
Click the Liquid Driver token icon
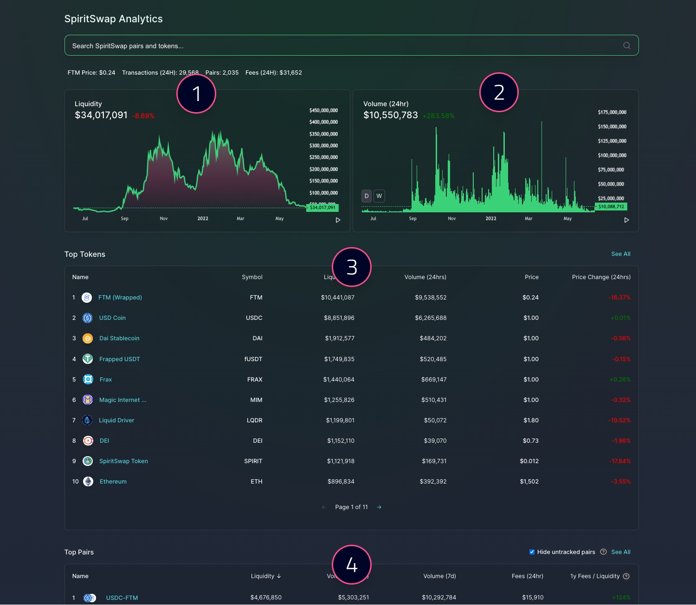click(x=87, y=420)
